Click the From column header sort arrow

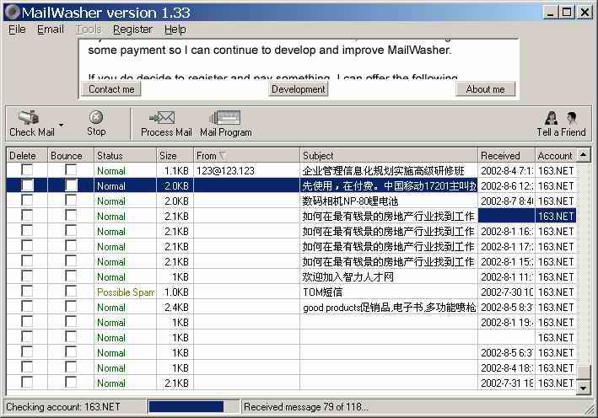pos(223,155)
